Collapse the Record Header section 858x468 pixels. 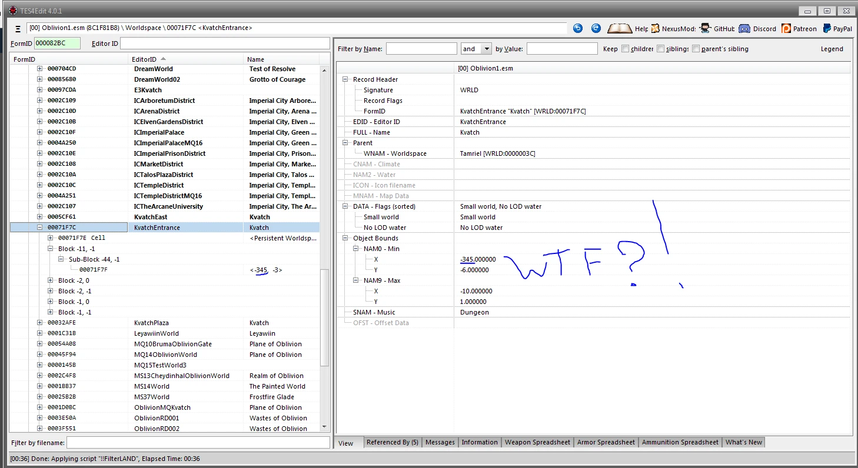point(345,79)
